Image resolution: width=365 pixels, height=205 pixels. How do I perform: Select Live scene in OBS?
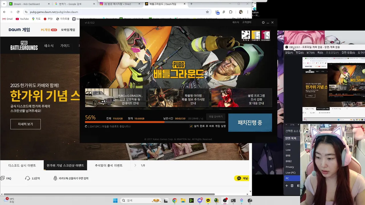tap(292, 144)
